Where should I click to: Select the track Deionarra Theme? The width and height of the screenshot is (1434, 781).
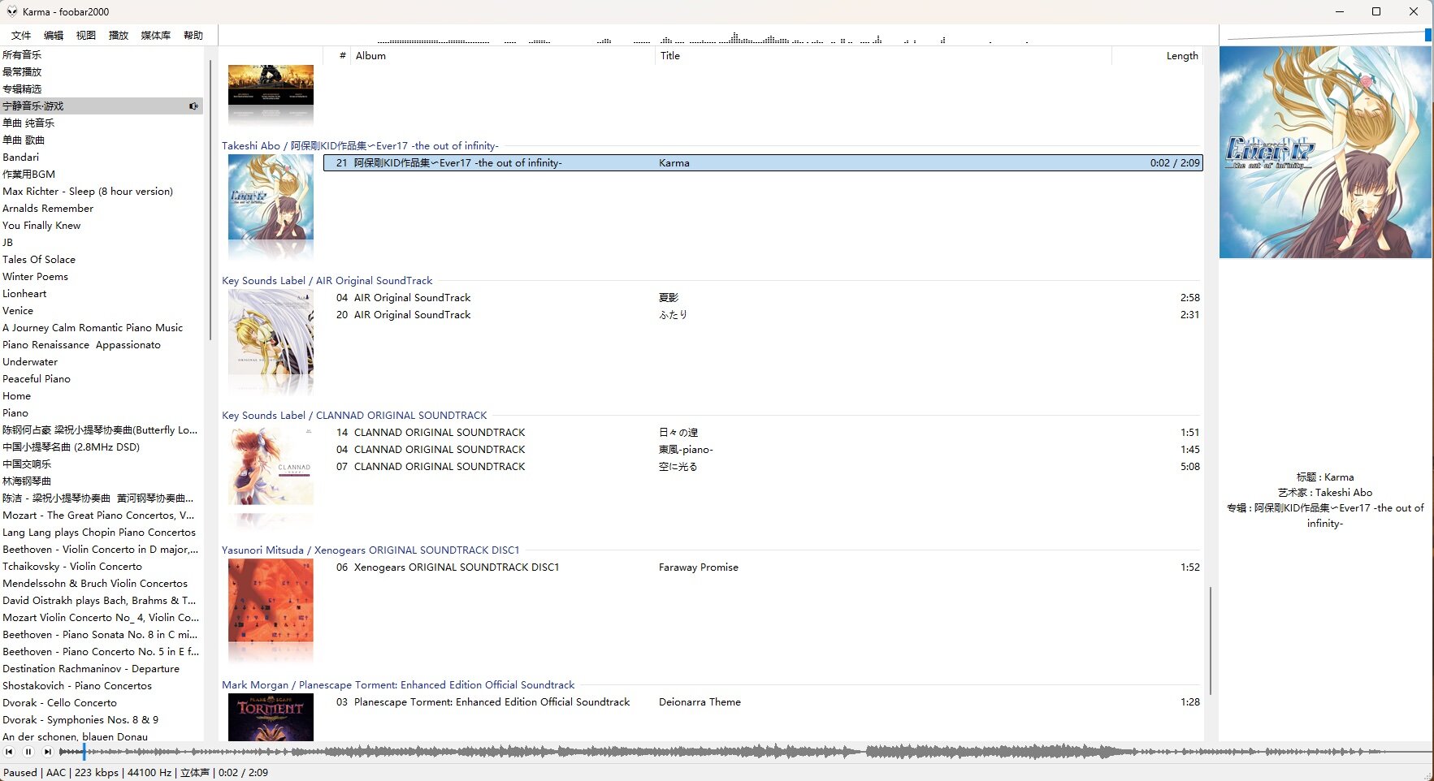pos(763,702)
